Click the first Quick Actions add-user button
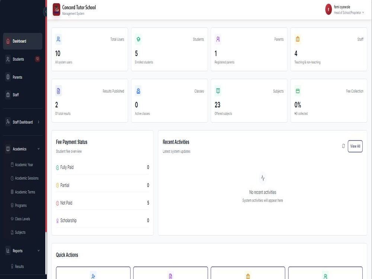 pyautogui.click(x=93, y=273)
